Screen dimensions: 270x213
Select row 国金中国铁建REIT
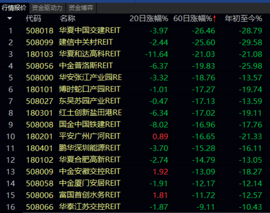coord(135,124)
